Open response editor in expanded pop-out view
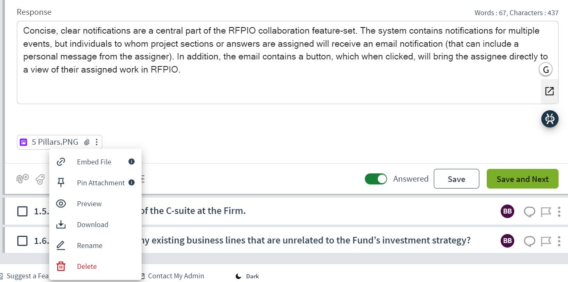 (549, 91)
